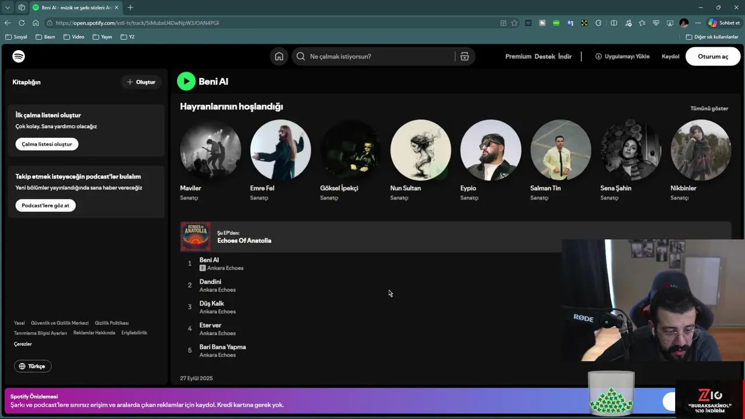The width and height of the screenshot is (745, 419).
Task: Play the track Beni Al
Action: coord(186,81)
